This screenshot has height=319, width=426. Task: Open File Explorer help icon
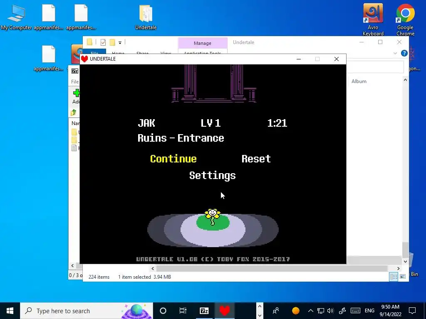(x=404, y=53)
